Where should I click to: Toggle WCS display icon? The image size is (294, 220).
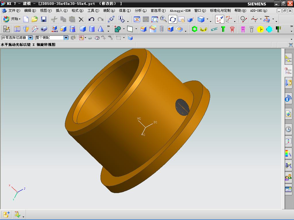click(x=220, y=19)
